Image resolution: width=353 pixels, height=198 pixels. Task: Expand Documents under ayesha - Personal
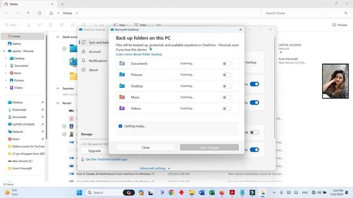pos(6,66)
